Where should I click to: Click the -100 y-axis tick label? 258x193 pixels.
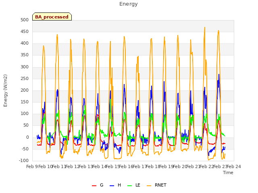click(x=24, y=161)
